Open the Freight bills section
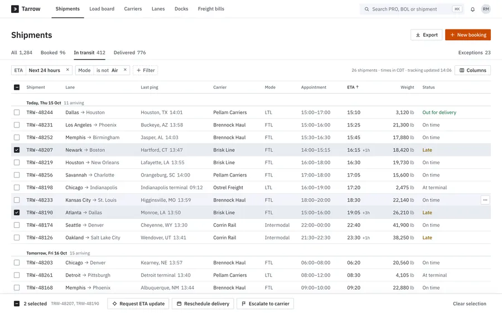Image resolution: width=502 pixels, height=313 pixels. 211,9
